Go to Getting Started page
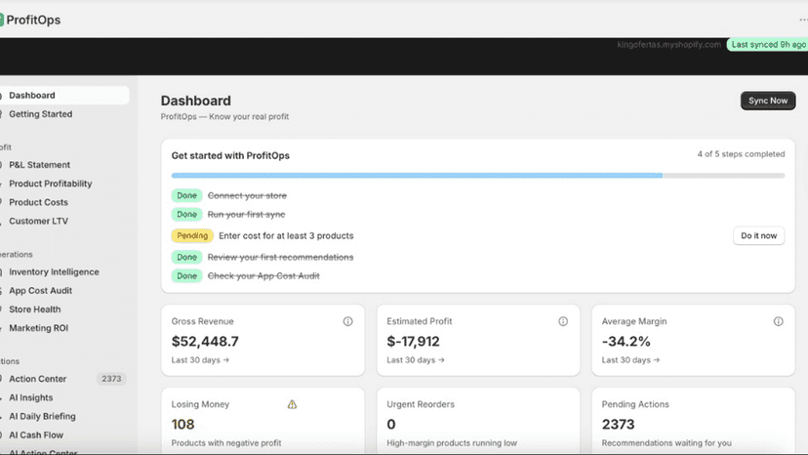 pos(40,114)
